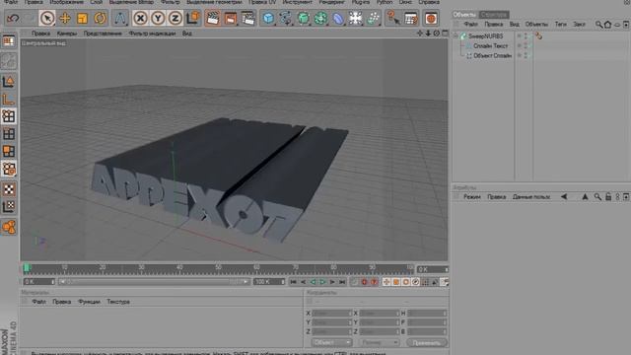Select the Model mode icon in sidebar

tap(9, 82)
